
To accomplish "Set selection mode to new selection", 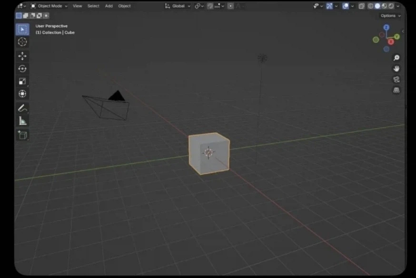I will tap(19, 16).
